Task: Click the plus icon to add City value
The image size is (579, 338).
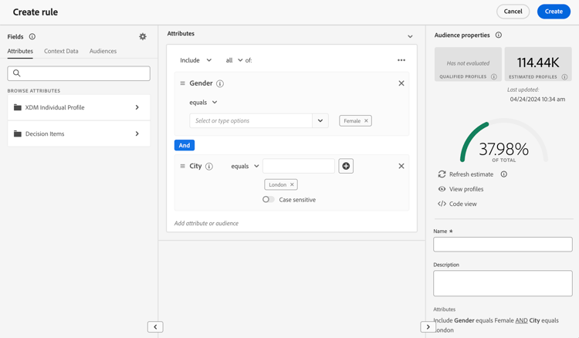Action: click(346, 166)
